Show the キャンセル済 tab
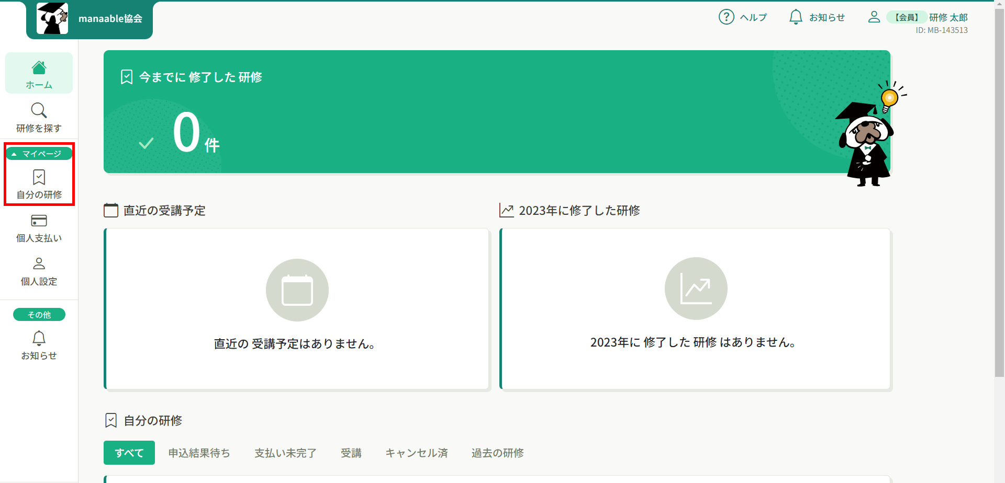The image size is (1005, 483). pos(416,453)
